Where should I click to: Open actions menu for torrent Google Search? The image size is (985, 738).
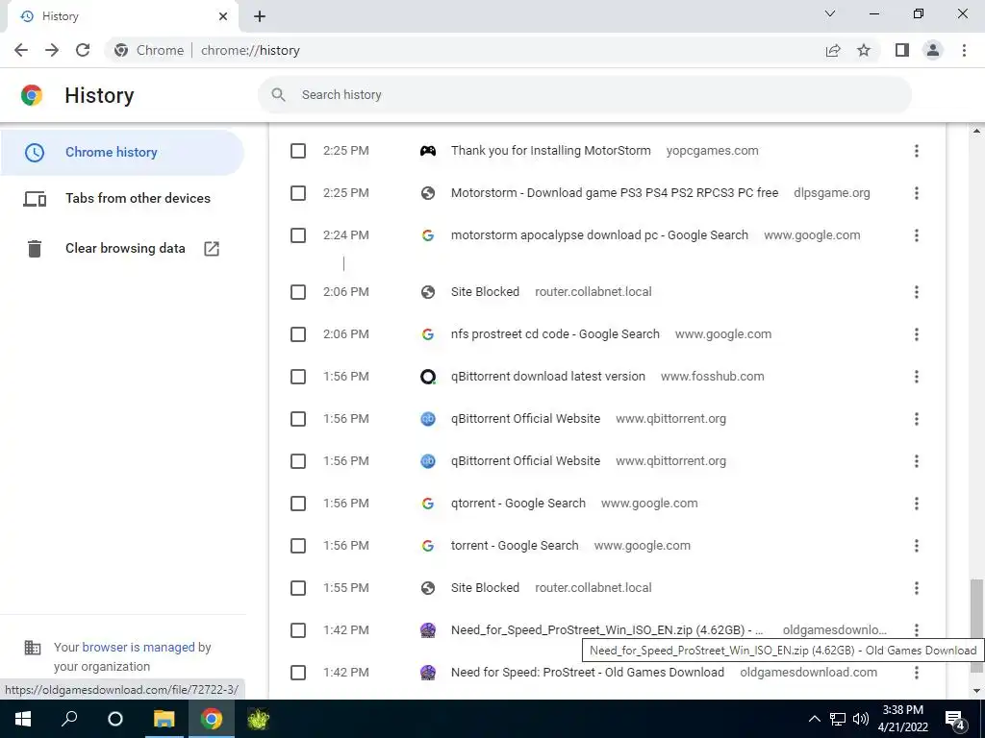click(x=917, y=546)
